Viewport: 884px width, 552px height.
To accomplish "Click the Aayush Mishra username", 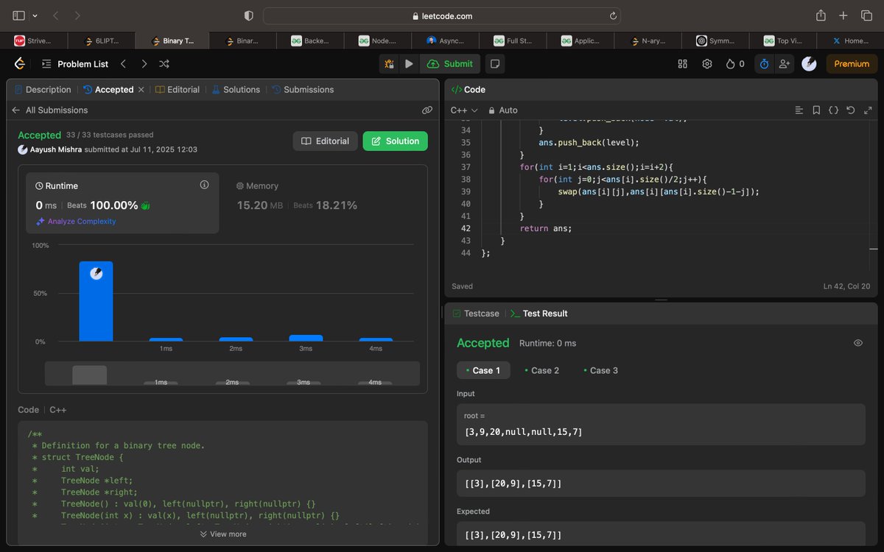I will [57, 149].
